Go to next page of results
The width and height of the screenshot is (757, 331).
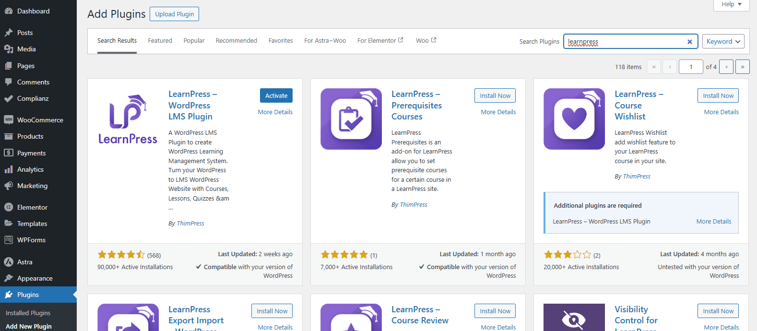(x=726, y=67)
